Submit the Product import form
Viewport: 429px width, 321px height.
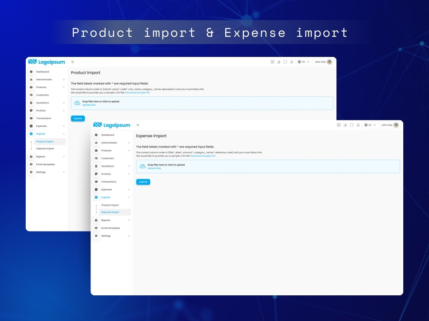coord(78,119)
